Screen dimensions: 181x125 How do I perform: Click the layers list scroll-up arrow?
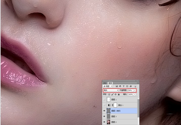tap(138, 98)
